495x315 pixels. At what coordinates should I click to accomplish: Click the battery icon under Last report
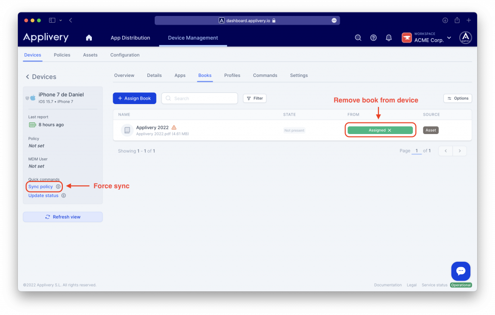click(x=32, y=125)
